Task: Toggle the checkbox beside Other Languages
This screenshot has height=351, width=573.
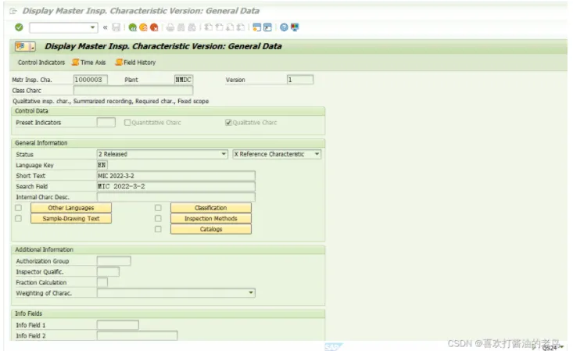Action: (x=18, y=208)
